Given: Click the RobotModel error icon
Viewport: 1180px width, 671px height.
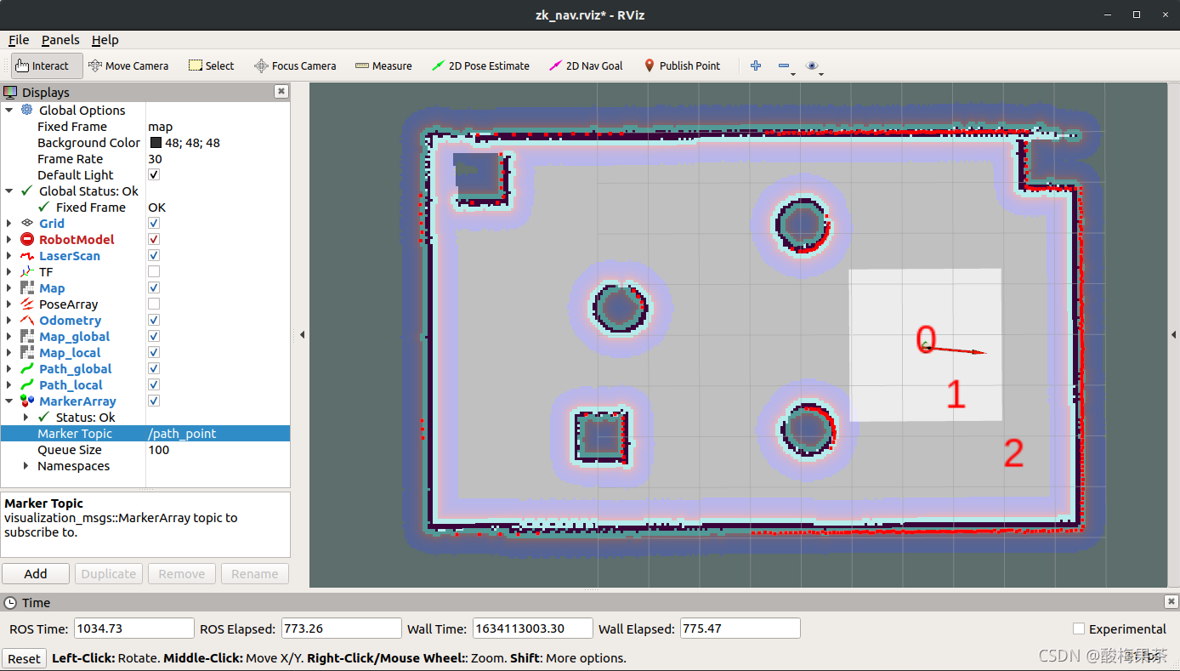Looking at the screenshot, I should (x=27, y=239).
